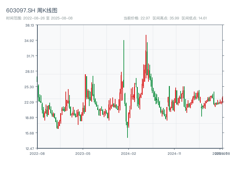Click the 当前价格 22.97 label
The width and height of the screenshot is (247, 185).
click(x=137, y=18)
